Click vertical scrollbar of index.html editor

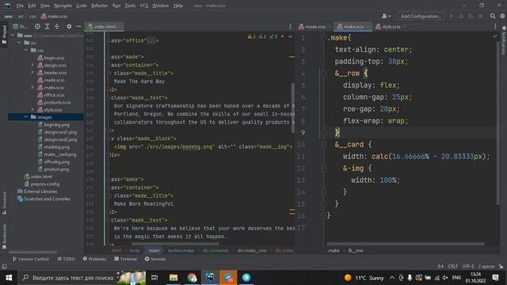click(293, 108)
